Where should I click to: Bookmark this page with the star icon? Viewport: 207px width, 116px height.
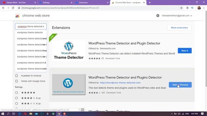[x=181, y=8]
